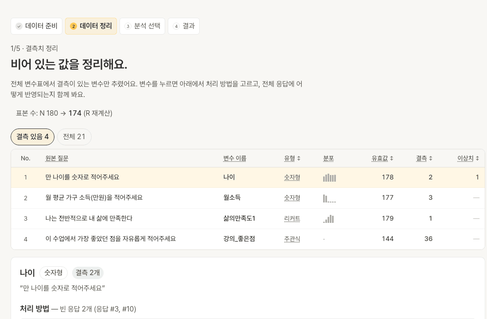The image size is (487, 319).
Task: Click the 분포 column header
Action: (x=329, y=158)
